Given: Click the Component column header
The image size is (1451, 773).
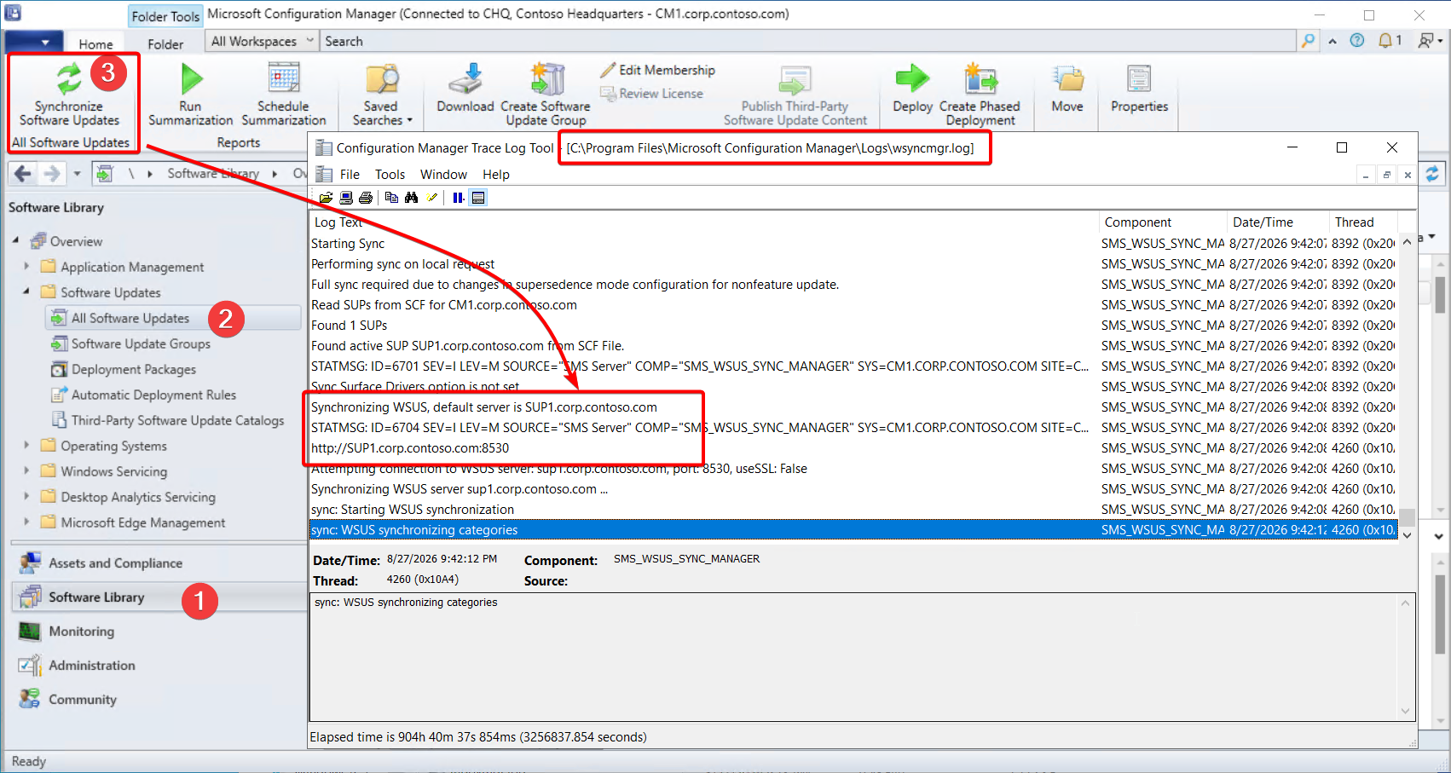Looking at the screenshot, I should pos(1162,222).
